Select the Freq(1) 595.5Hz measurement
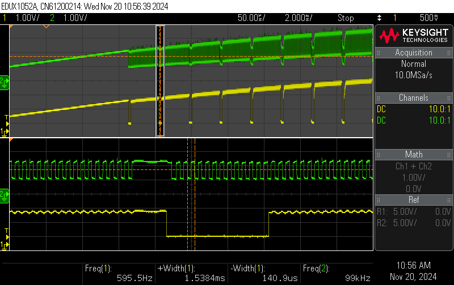Viewport: 454px width, 285px height. (119, 273)
